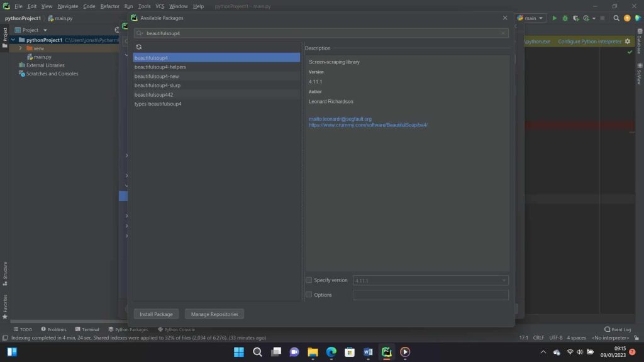Enable the Specify version checkbox

click(308, 280)
